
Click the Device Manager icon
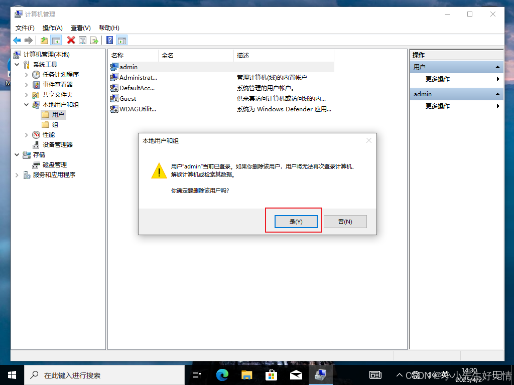pos(36,145)
